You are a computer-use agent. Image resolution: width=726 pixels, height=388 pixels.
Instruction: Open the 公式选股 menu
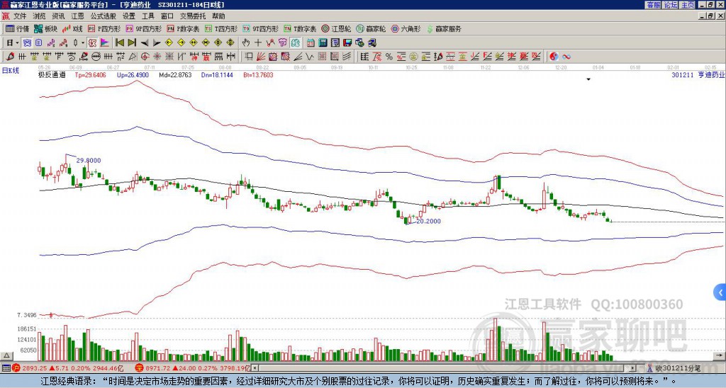[x=104, y=16]
